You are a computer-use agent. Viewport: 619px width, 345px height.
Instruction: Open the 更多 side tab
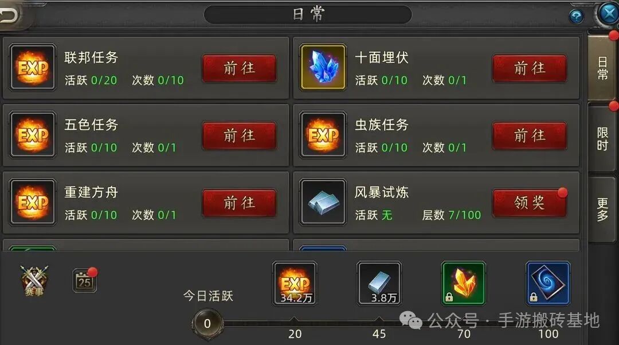click(602, 210)
